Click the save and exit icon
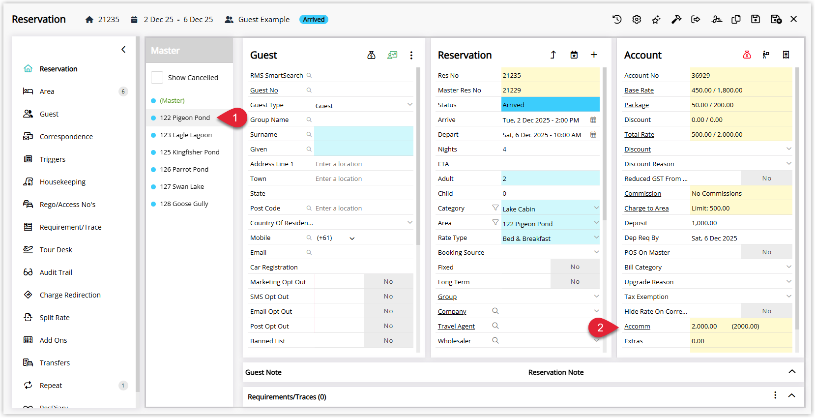Viewport: 815px width, 418px height. tap(776, 19)
